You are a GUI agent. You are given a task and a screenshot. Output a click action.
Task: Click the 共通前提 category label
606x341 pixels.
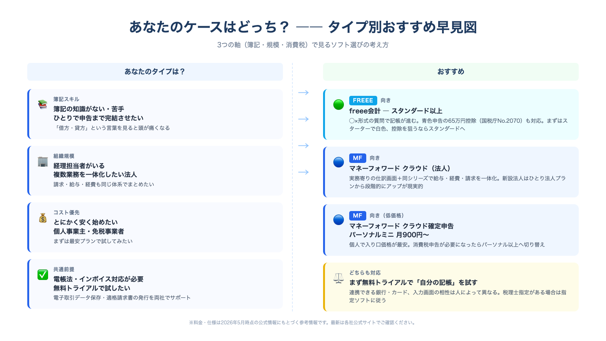[64, 269]
